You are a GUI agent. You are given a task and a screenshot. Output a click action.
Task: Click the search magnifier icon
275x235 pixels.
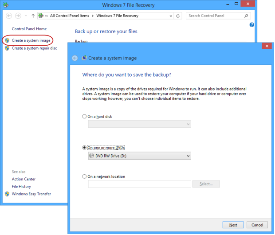(x=247, y=16)
